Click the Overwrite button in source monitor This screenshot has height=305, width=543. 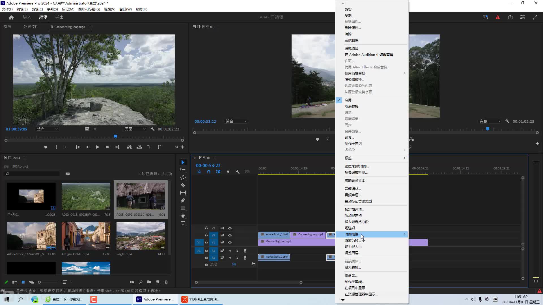(x=139, y=147)
